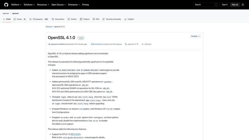This screenshot has width=249, height=140.
Task: Click the Issues circle icon
Action: (x=15, y=19)
